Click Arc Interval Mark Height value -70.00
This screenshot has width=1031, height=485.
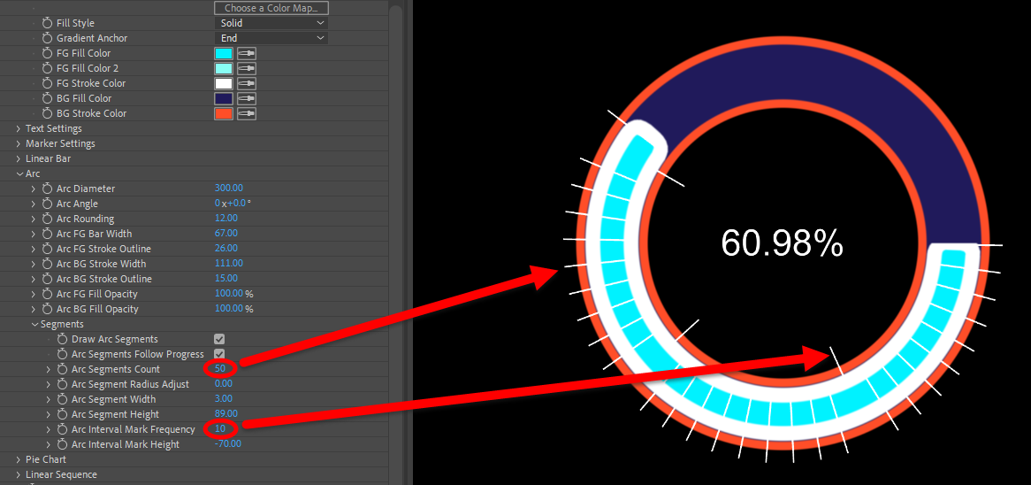click(227, 444)
